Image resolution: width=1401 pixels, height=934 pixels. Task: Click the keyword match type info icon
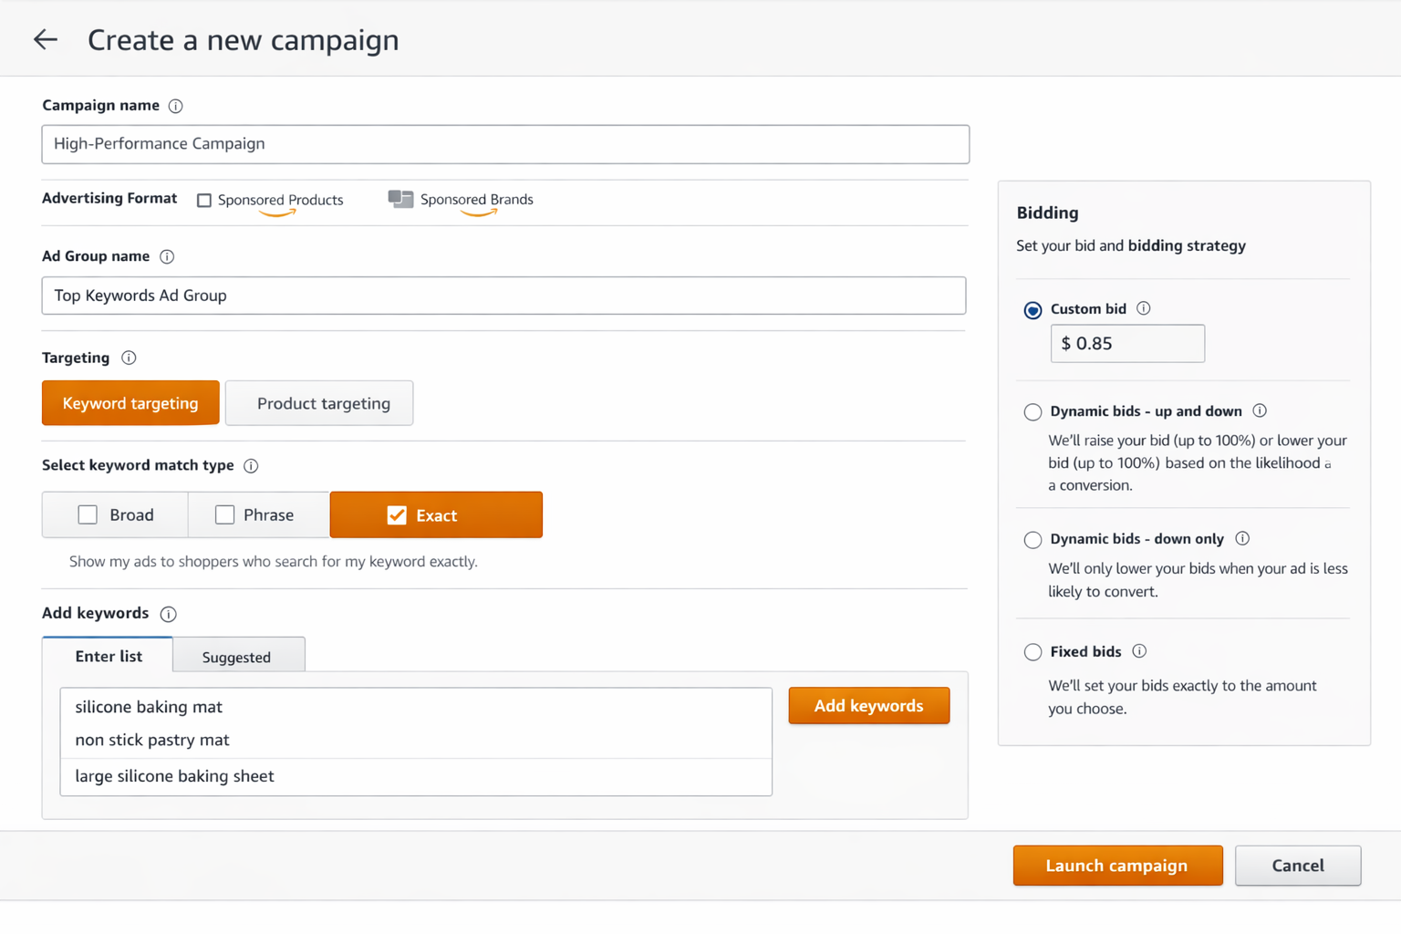coord(251,465)
